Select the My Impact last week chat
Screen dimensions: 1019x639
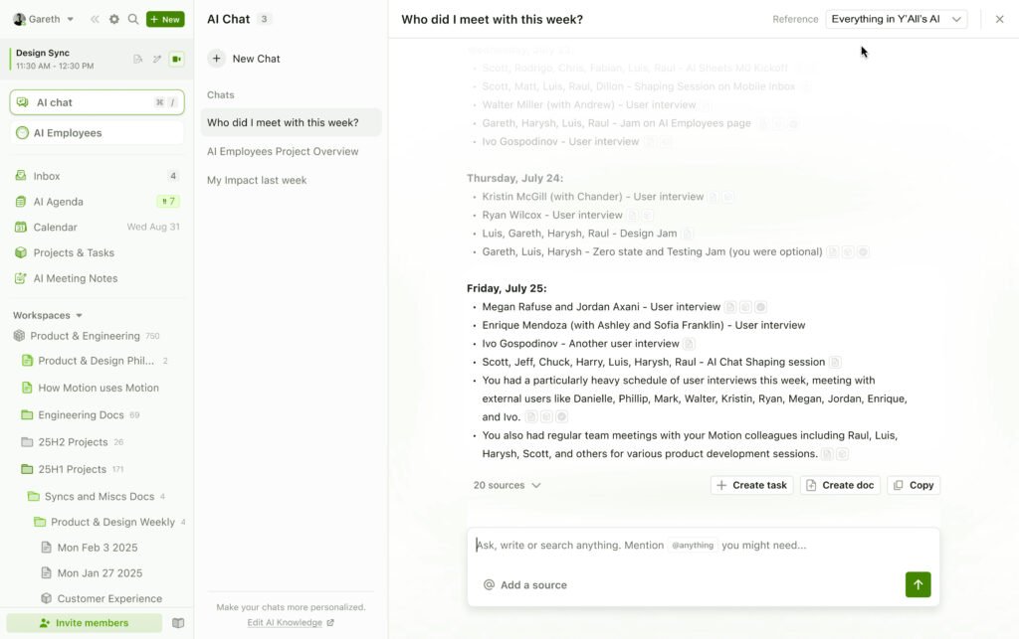tap(257, 180)
